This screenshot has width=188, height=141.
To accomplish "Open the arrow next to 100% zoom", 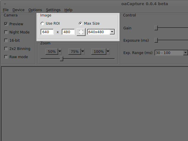I will 108,51.
